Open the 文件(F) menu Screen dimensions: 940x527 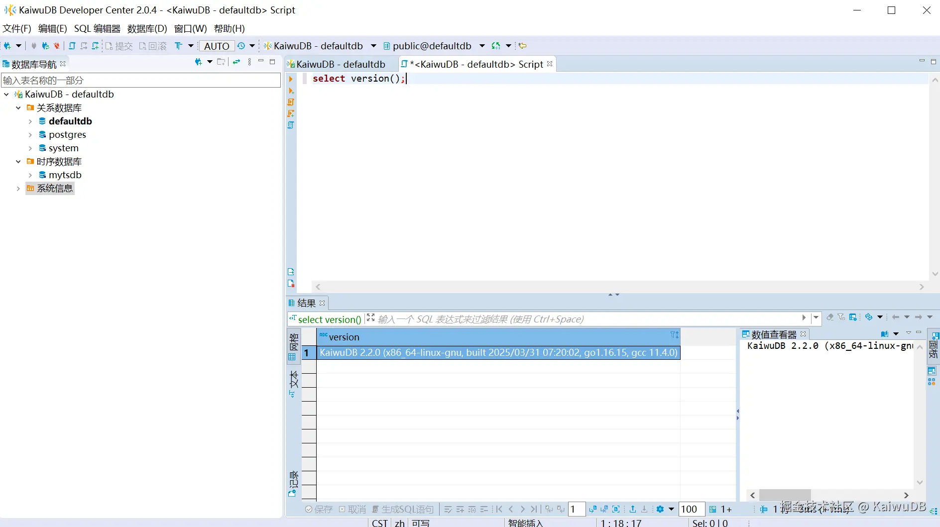point(17,28)
